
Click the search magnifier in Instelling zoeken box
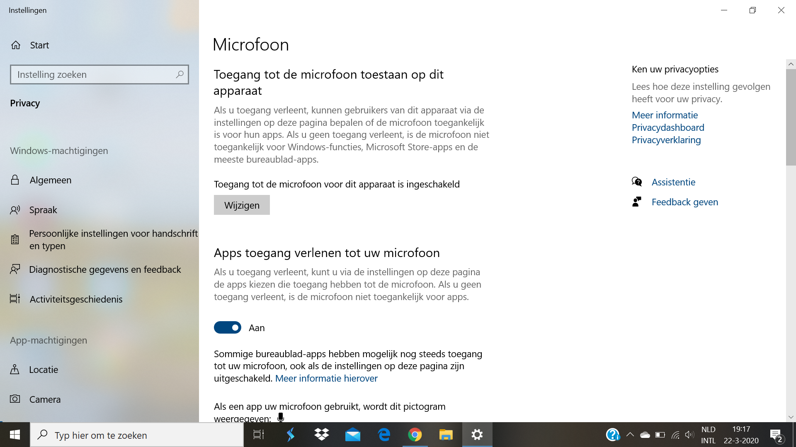click(x=180, y=74)
